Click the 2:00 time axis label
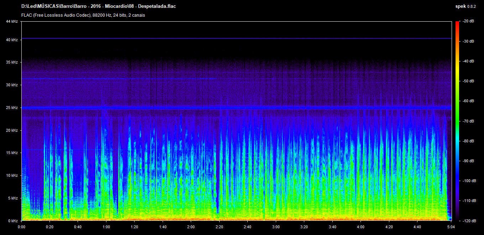The height and width of the screenshot is (235, 484). [191, 226]
